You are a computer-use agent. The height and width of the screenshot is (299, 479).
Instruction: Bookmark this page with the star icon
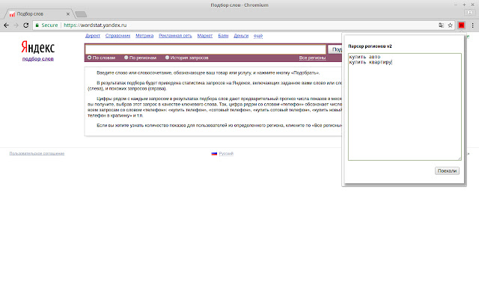click(451, 25)
